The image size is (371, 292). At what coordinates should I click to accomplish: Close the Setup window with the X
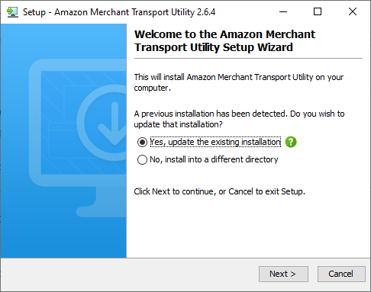pyautogui.click(x=353, y=11)
